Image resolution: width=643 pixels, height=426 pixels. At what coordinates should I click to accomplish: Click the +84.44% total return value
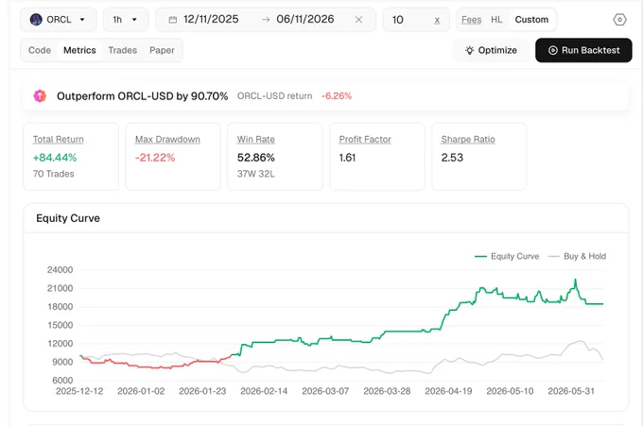point(55,158)
